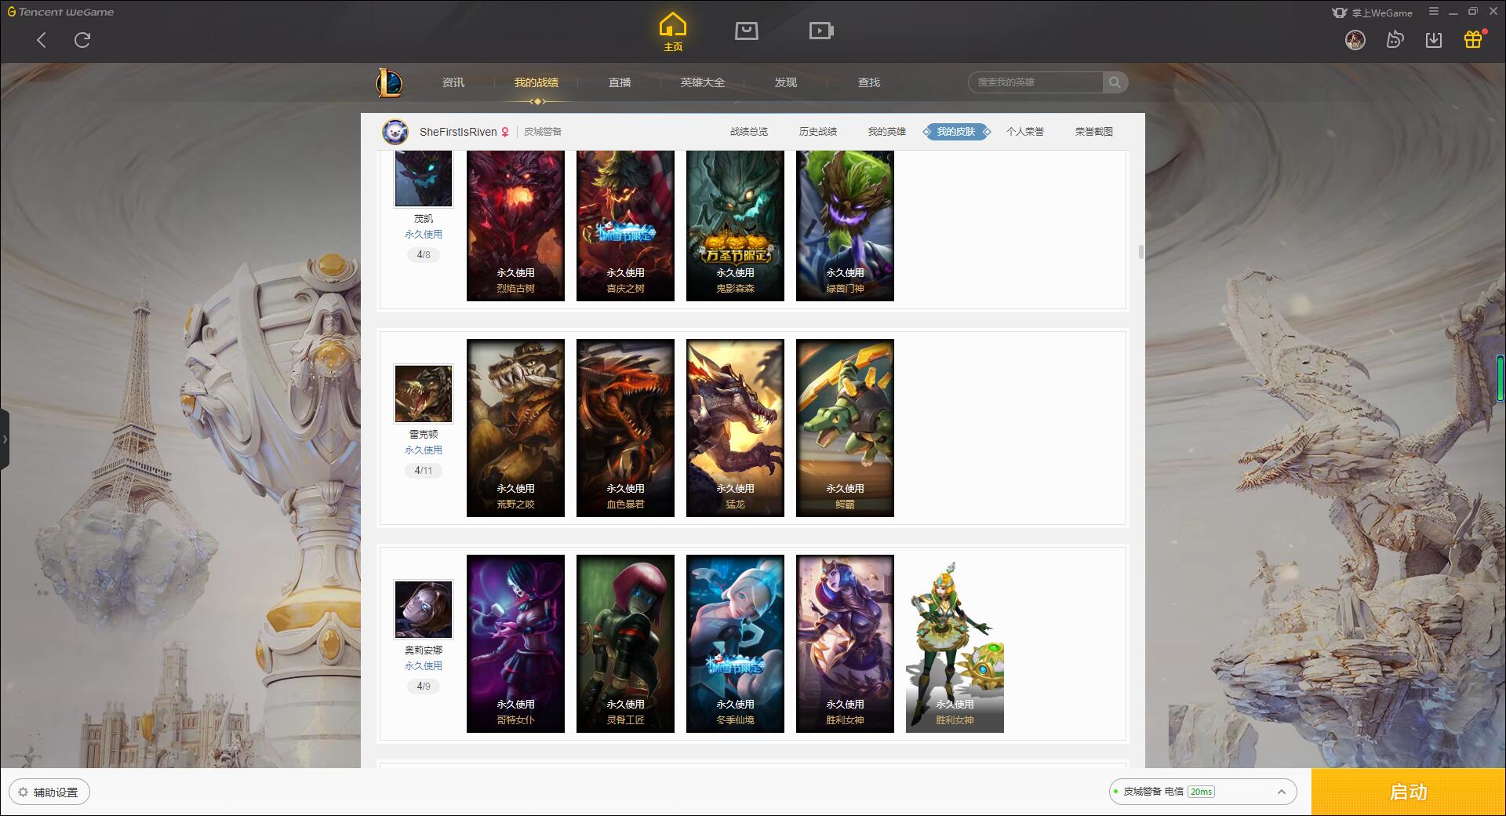Click the 启动 launch button
The width and height of the screenshot is (1506, 816).
pyautogui.click(x=1408, y=792)
